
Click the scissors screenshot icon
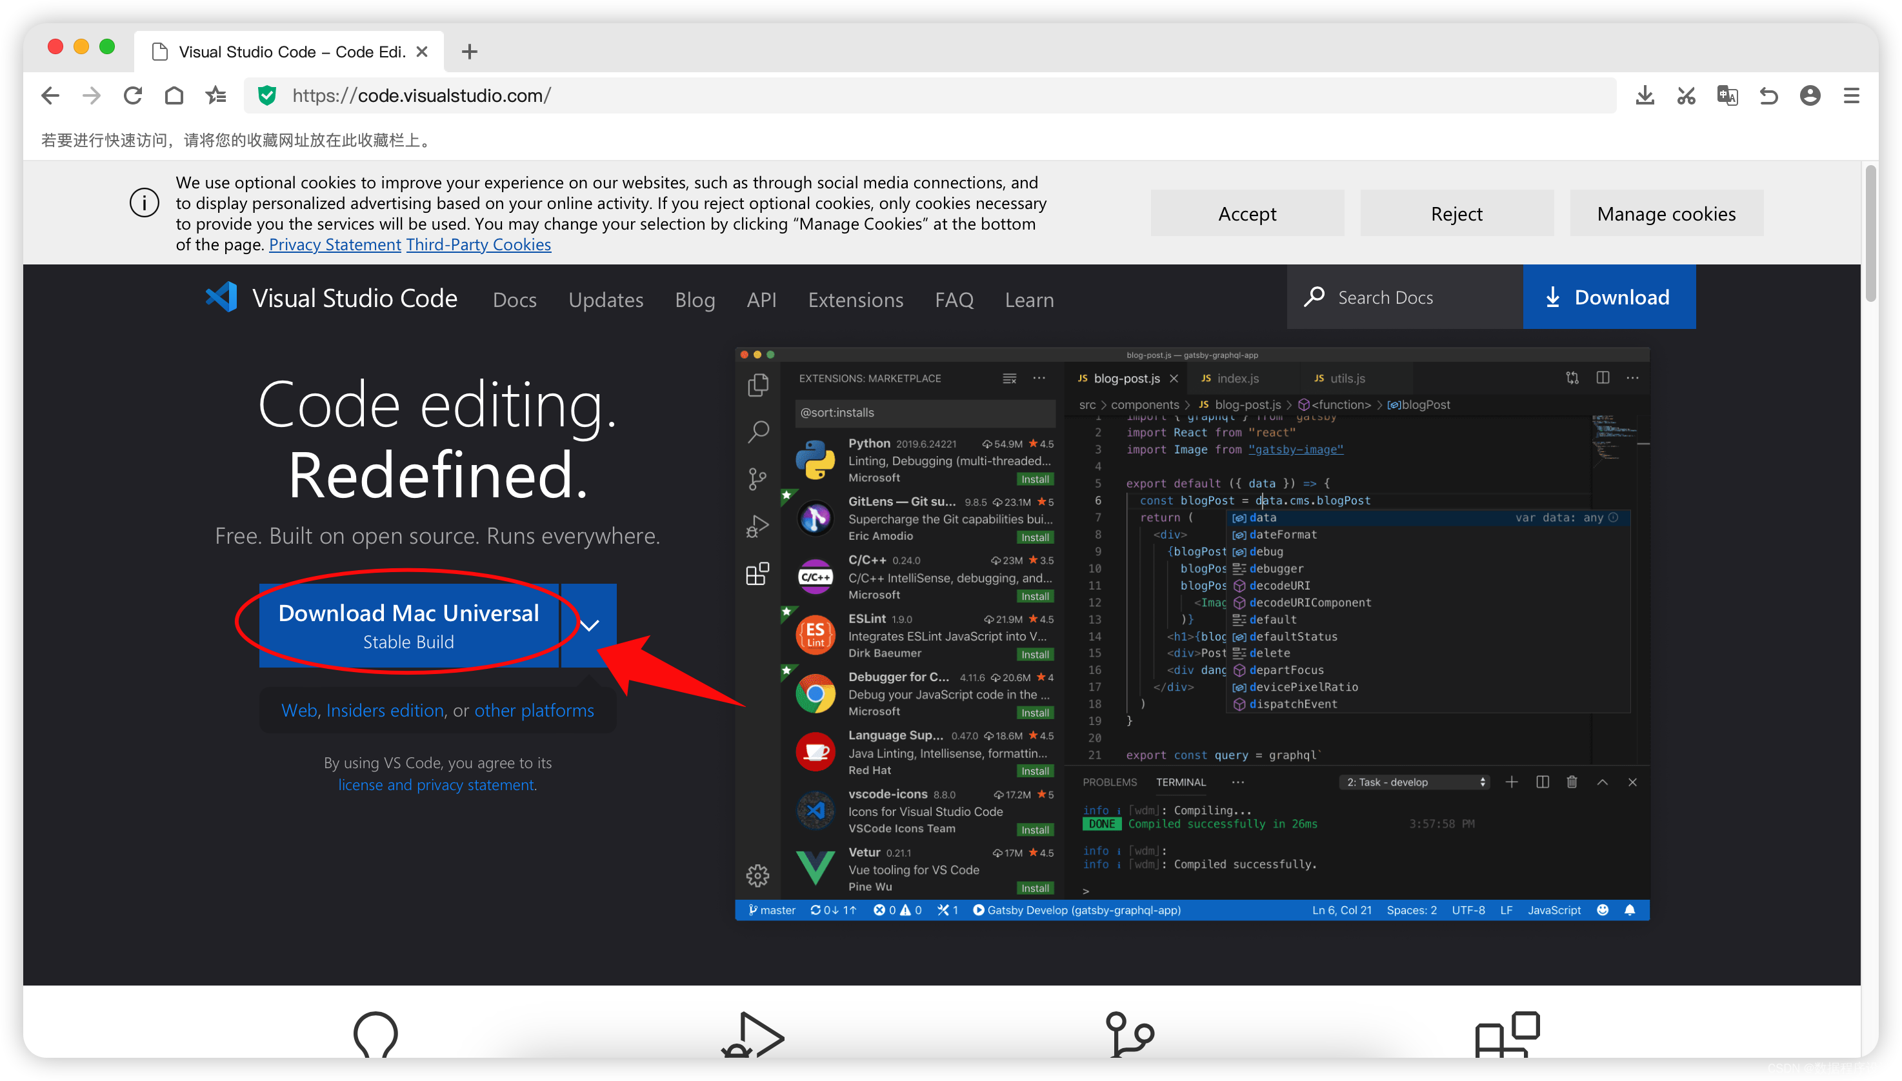pos(1686,95)
